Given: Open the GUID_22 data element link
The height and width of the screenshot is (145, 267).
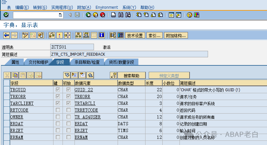Looking at the screenshot, I should pyautogui.click(x=84, y=90).
